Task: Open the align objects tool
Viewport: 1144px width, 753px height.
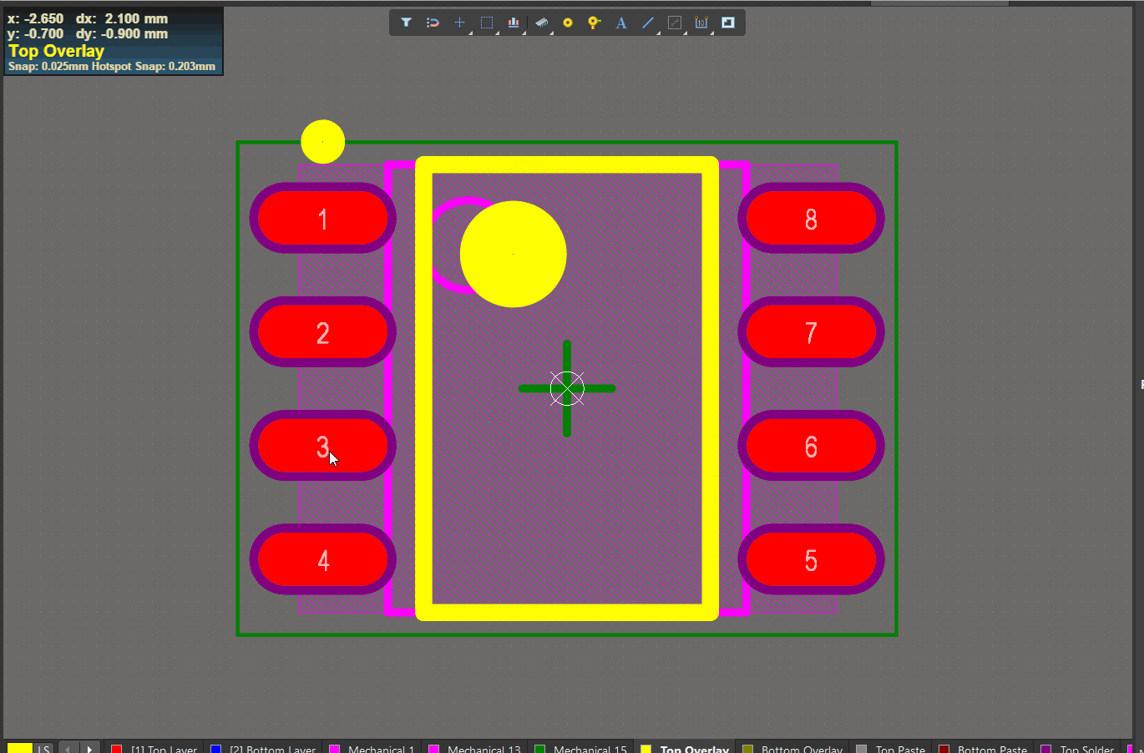Action: pyautogui.click(x=514, y=23)
